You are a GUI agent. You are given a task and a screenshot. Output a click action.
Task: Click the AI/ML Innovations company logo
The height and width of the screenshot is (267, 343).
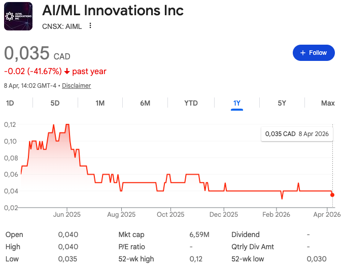(x=18, y=17)
